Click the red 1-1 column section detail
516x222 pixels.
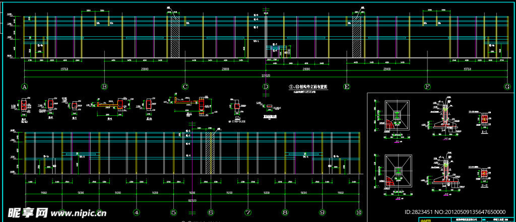[x=485, y=119]
